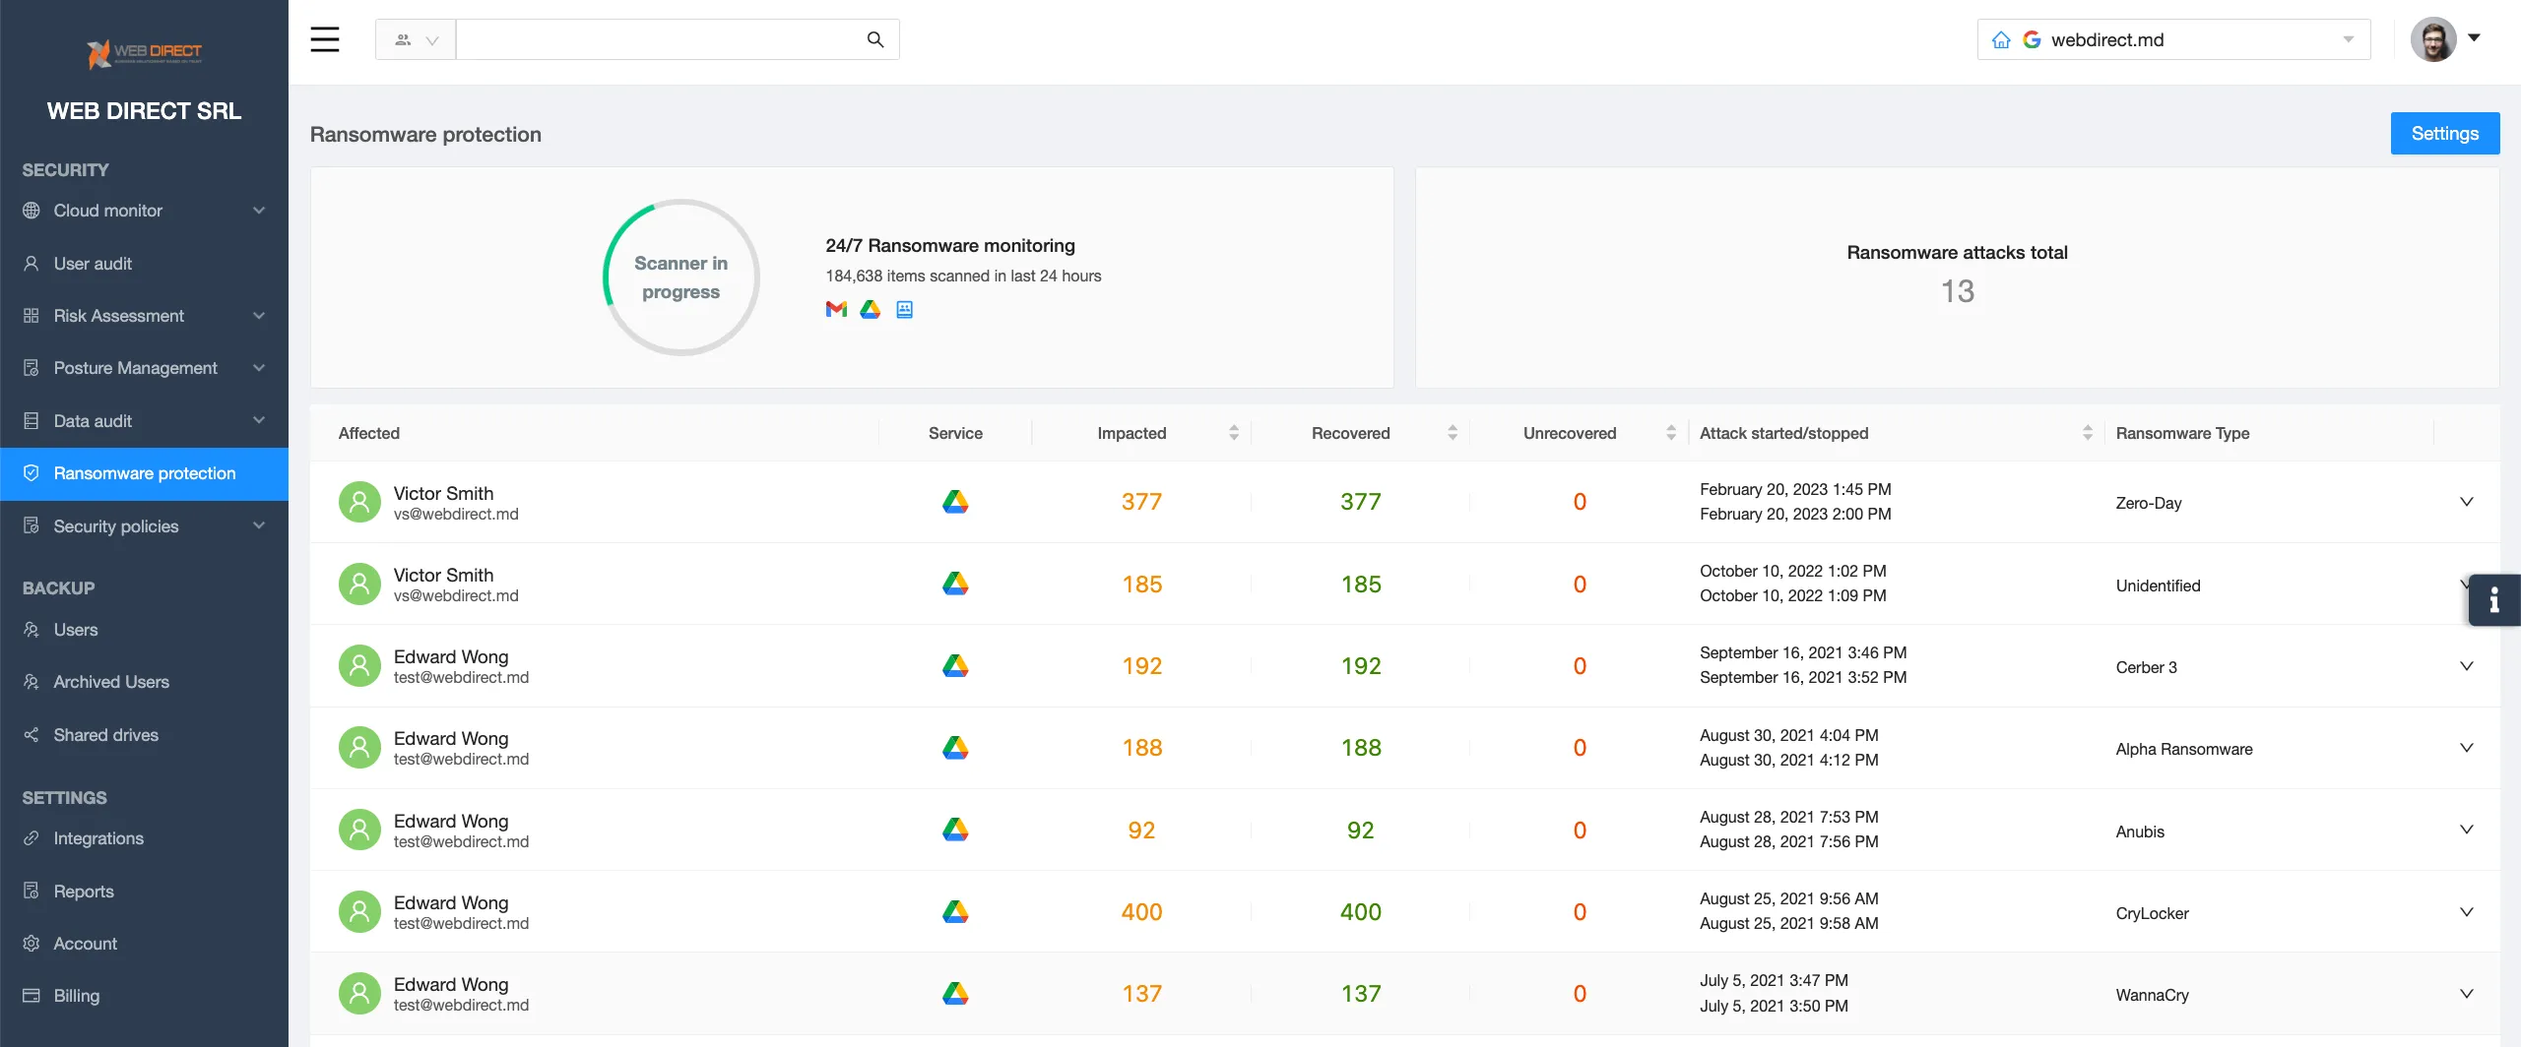Screen dimensions: 2521x1047
Task: Open the floating info panel icon
Action: click(2493, 599)
